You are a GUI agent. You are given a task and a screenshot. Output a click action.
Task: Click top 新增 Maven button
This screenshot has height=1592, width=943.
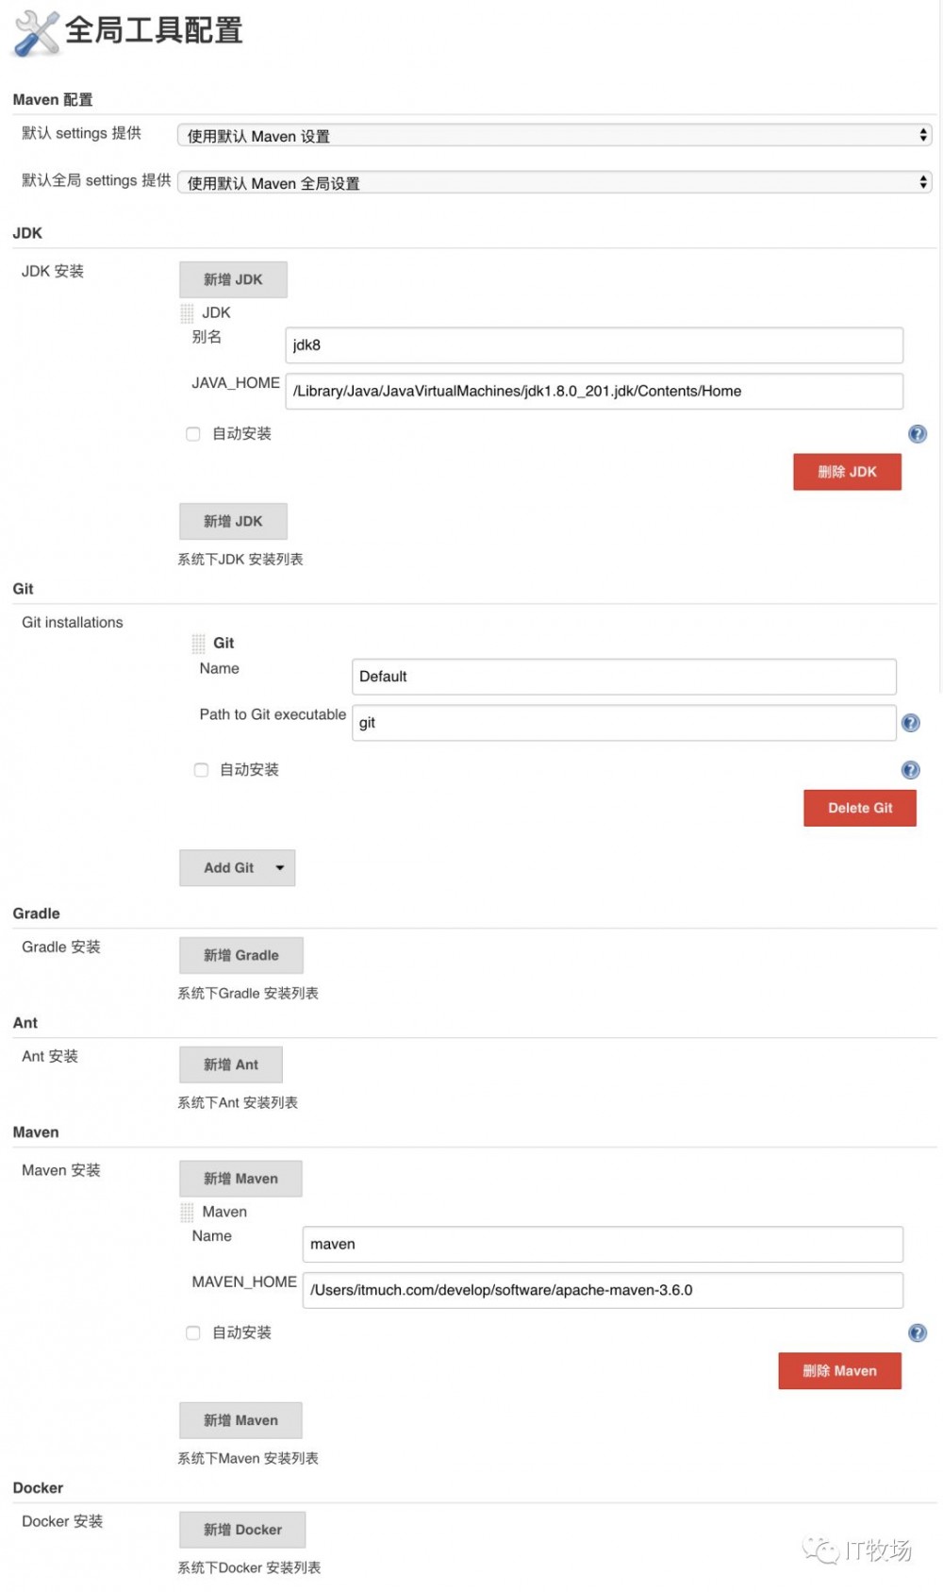(x=240, y=1179)
